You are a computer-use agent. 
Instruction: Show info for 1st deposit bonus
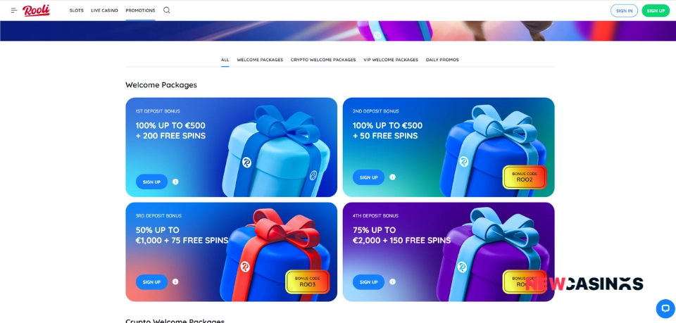[x=175, y=182]
